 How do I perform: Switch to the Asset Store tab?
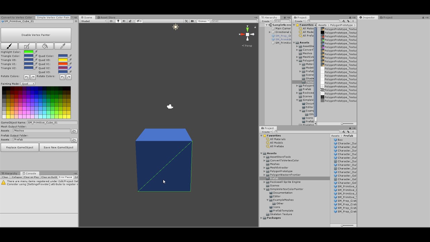tap(106, 17)
